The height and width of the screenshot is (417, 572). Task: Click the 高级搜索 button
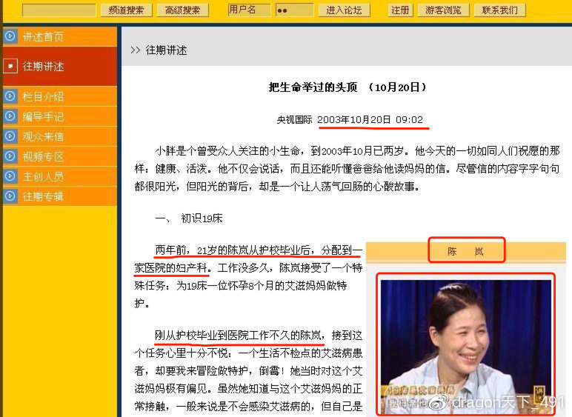click(183, 10)
